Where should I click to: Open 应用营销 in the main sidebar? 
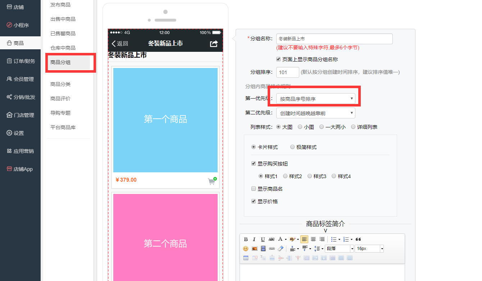click(x=21, y=151)
